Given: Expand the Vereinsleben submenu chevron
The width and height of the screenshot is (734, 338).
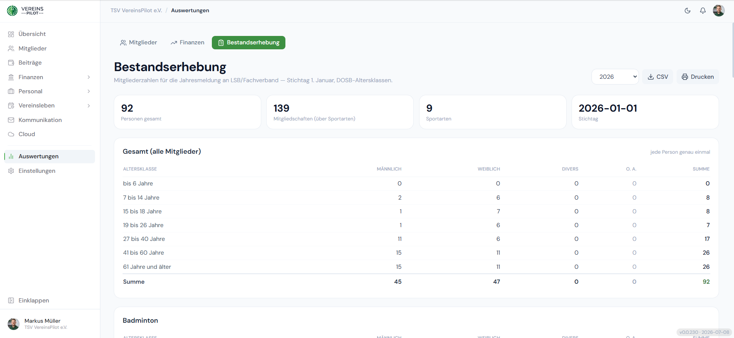Looking at the screenshot, I should (89, 106).
